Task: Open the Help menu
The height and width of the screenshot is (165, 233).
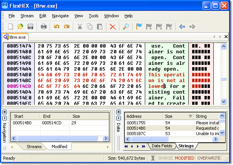Action: point(129,16)
